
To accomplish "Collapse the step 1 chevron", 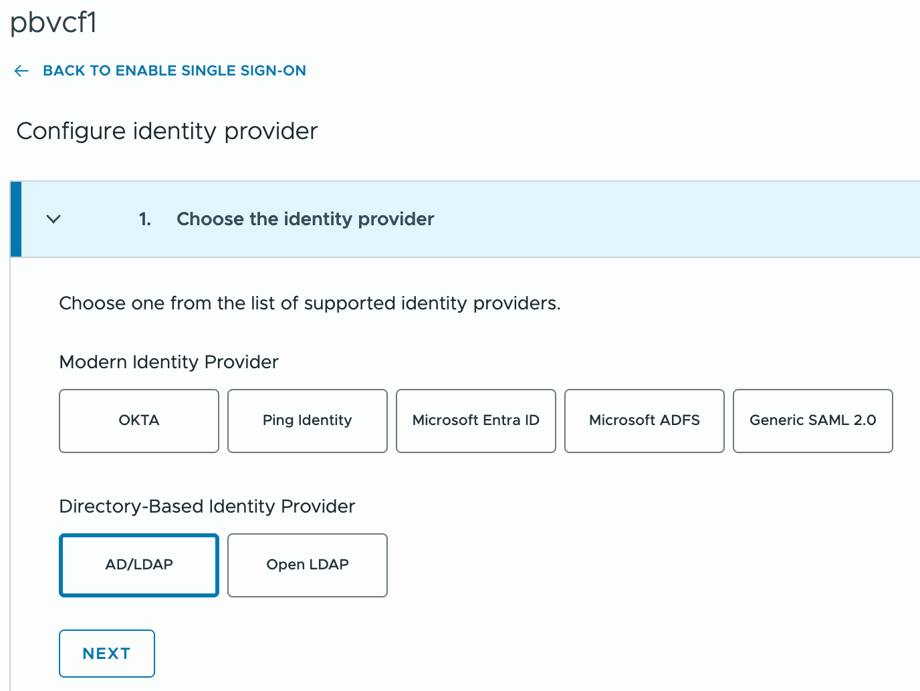I will 53,219.
